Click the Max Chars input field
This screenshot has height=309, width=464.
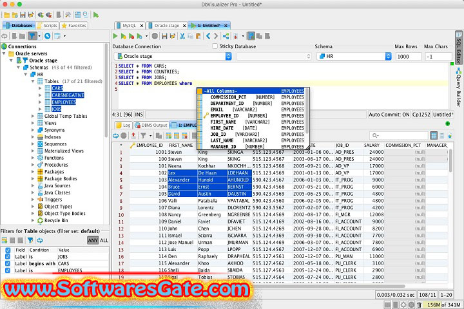pyautogui.click(x=438, y=56)
